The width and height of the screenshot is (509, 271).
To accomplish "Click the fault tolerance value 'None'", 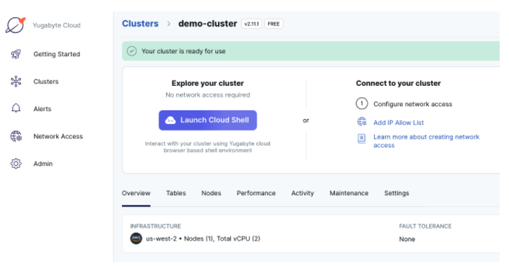I will click(x=407, y=239).
